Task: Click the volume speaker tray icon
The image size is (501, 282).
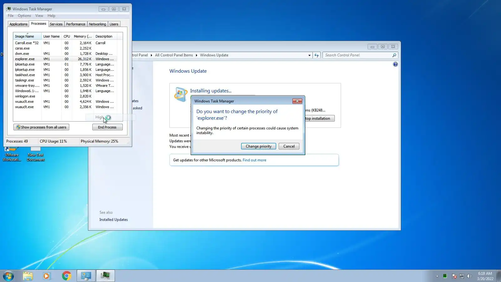Action: (469, 276)
